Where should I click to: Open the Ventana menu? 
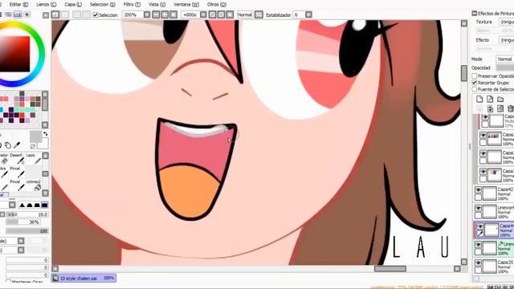[186, 5]
